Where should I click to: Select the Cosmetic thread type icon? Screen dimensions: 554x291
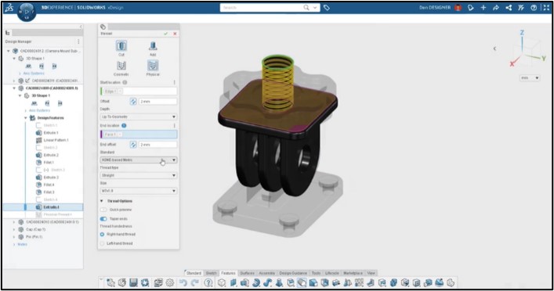[121, 66]
